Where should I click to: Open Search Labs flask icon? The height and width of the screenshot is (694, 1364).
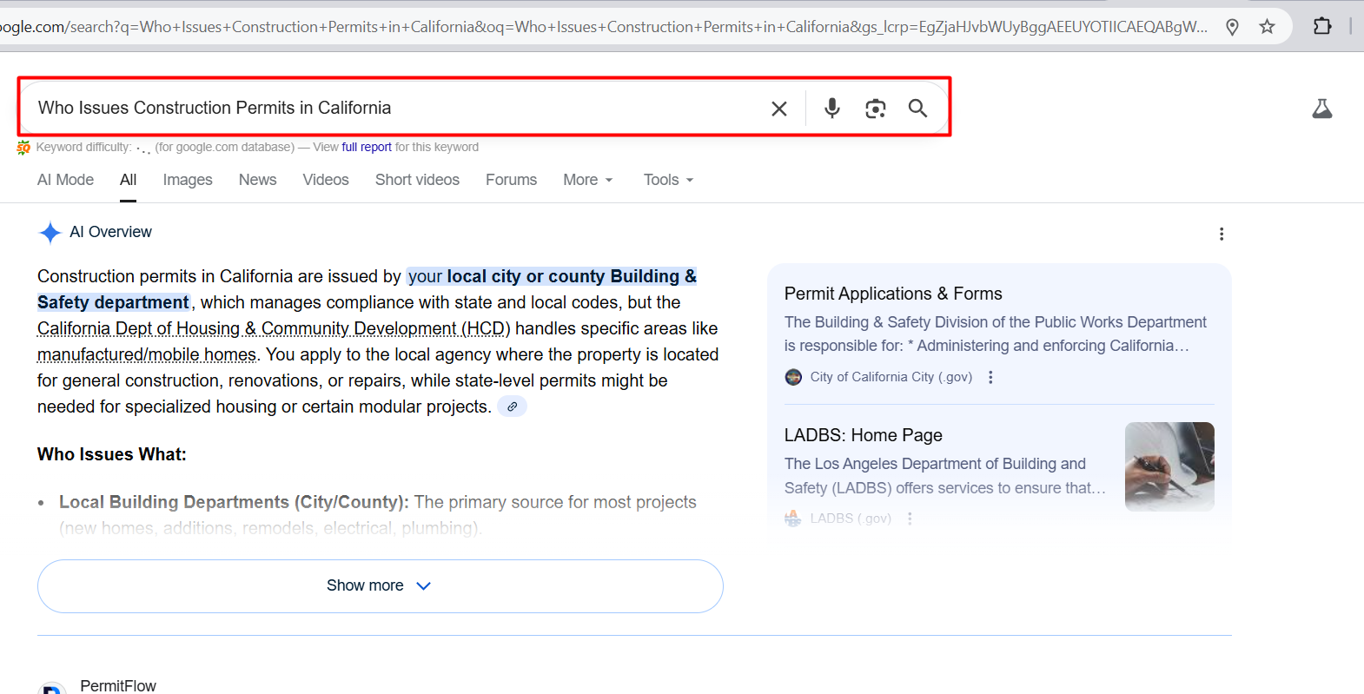click(x=1322, y=109)
